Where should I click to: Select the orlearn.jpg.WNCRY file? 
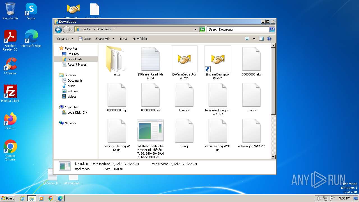click(251, 133)
